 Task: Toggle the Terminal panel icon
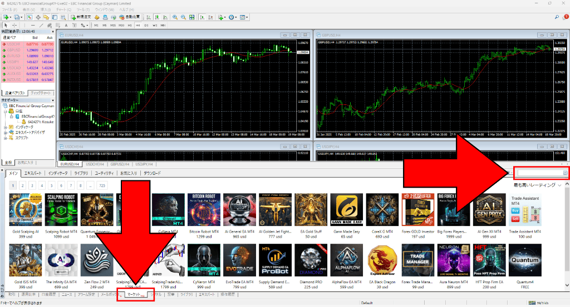[x=55, y=17]
